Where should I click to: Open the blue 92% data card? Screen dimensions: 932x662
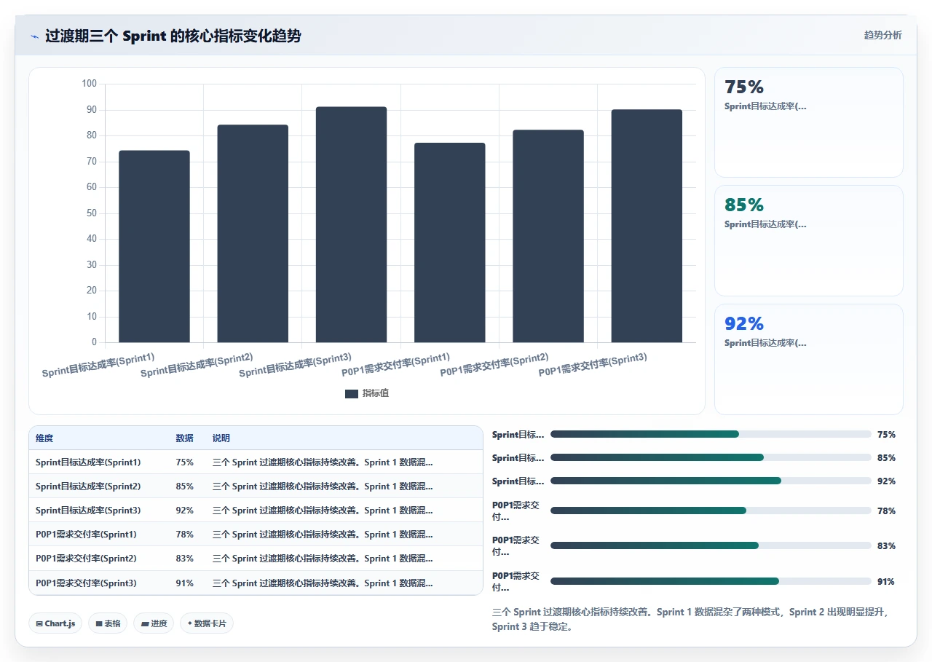(x=809, y=359)
